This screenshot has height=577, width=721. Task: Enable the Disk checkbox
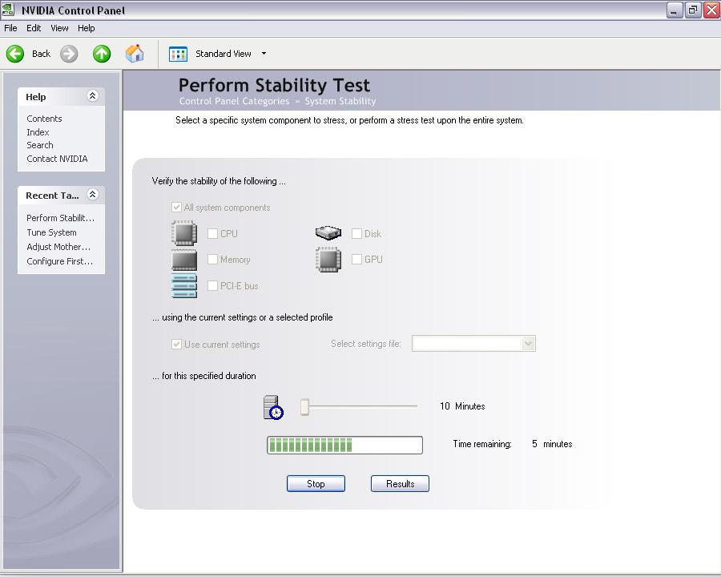pos(356,234)
